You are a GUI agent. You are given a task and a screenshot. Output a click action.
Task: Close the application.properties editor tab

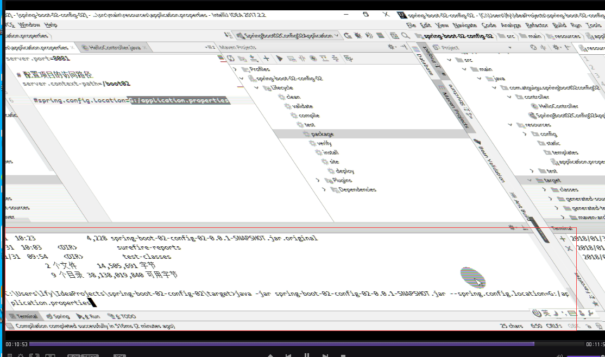72,47
